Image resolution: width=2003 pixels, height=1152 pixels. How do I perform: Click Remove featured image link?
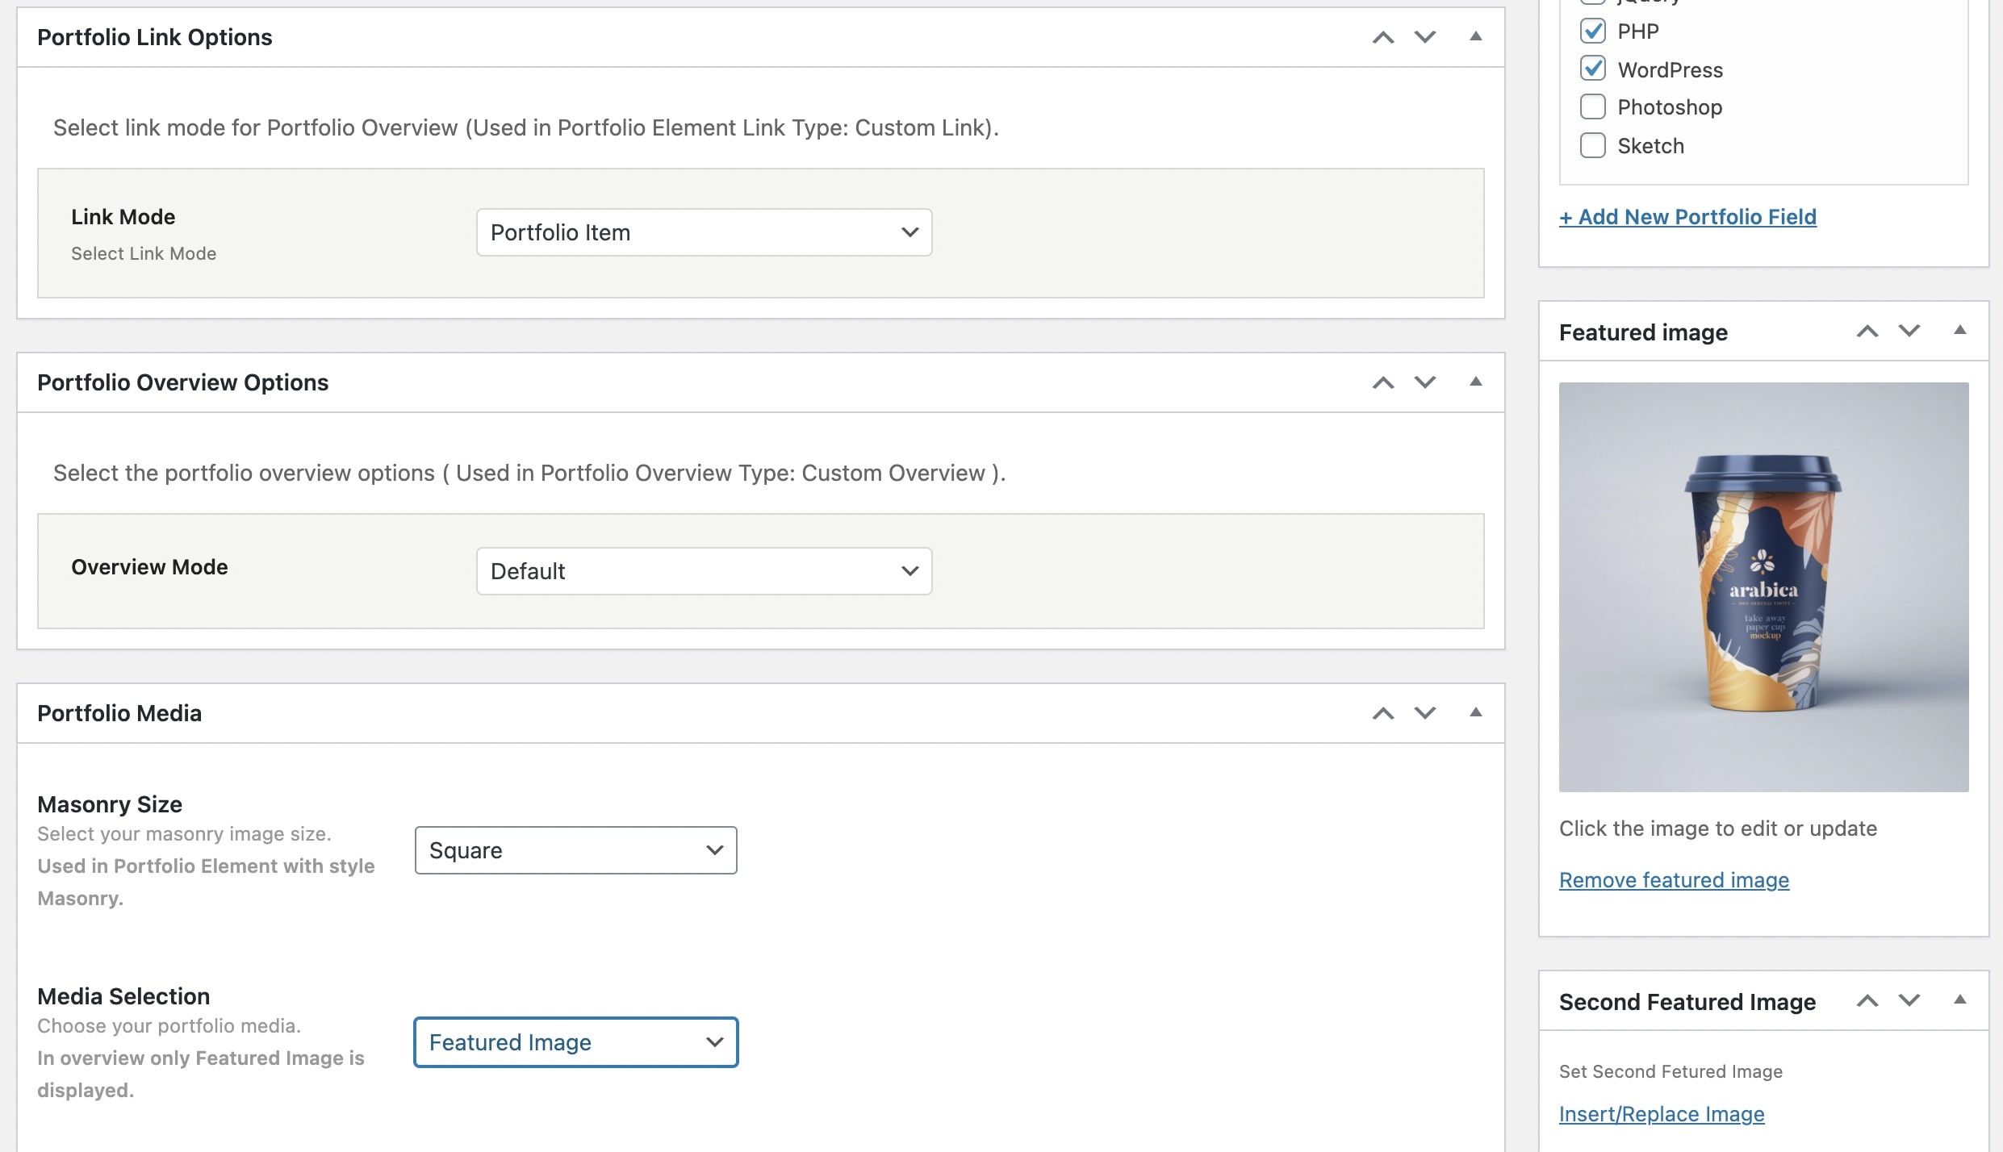(x=1674, y=880)
